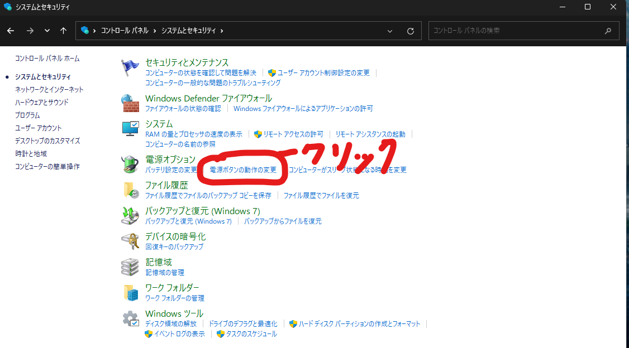Click コンピューターの名前の参照 link
Viewport: 629px width, 348px height.
pos(180,144)
